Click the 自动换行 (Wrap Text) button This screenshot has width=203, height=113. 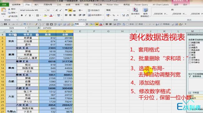pos(94,10)
